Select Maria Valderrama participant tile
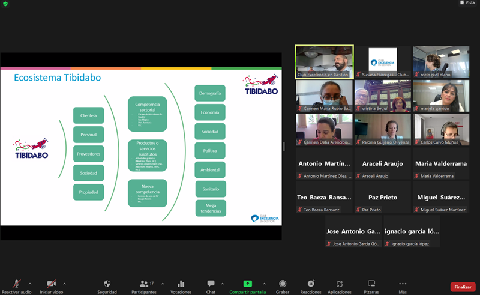Screen dimensions: 480x295 tap(441, 163)
